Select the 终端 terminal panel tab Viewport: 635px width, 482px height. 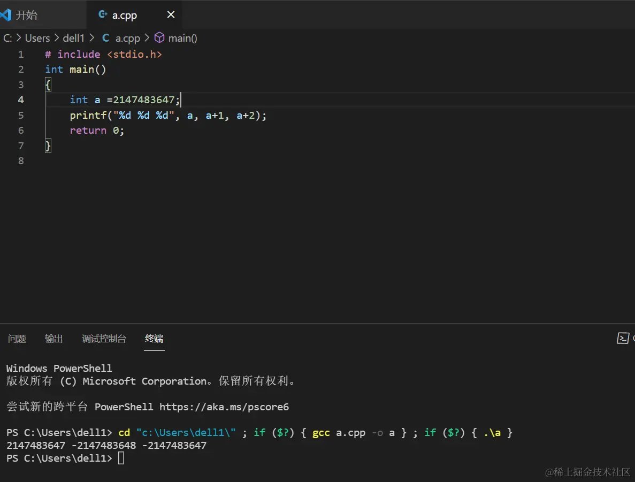point(154,339)
